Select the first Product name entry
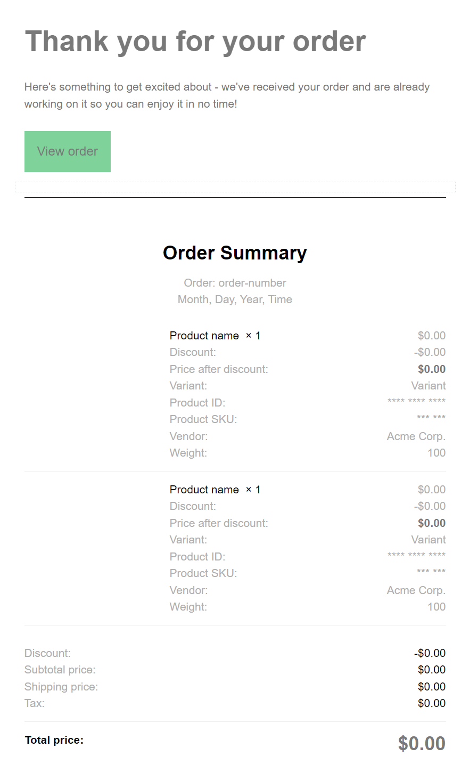The width and height of the screenshot is (470, 764). [x=204, y=335]
